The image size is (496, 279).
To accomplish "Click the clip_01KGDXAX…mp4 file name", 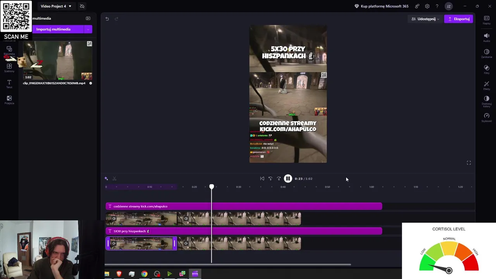I will [54, 83].
